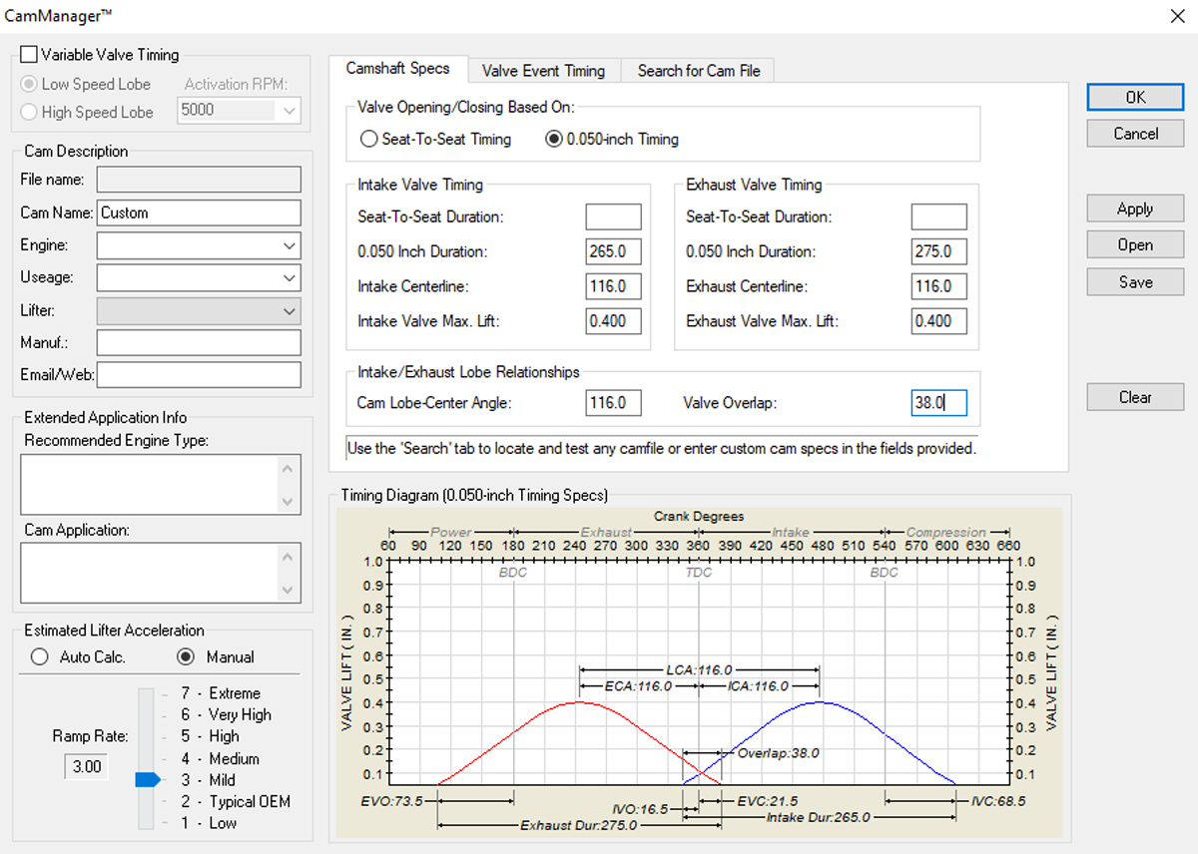Open the Useage dropdown list
Viewport: 1198px width, 854px height.
tap(199, 278)
